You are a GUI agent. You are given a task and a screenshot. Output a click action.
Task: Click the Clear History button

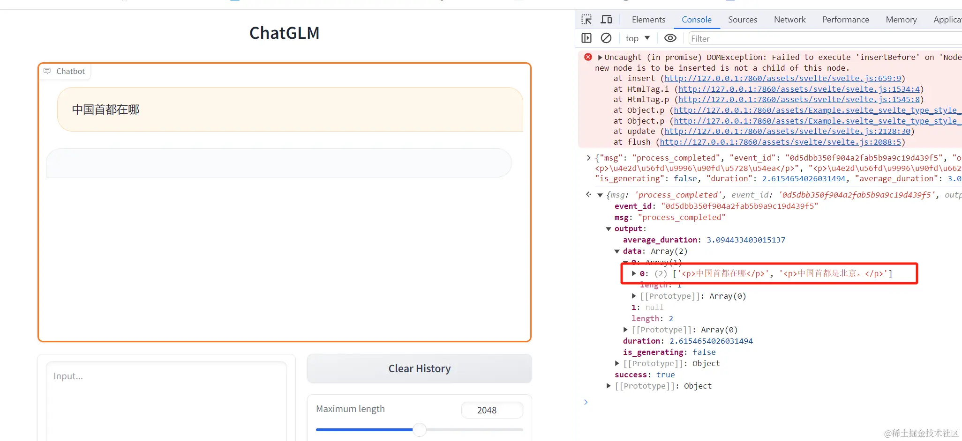pos(419,368)
